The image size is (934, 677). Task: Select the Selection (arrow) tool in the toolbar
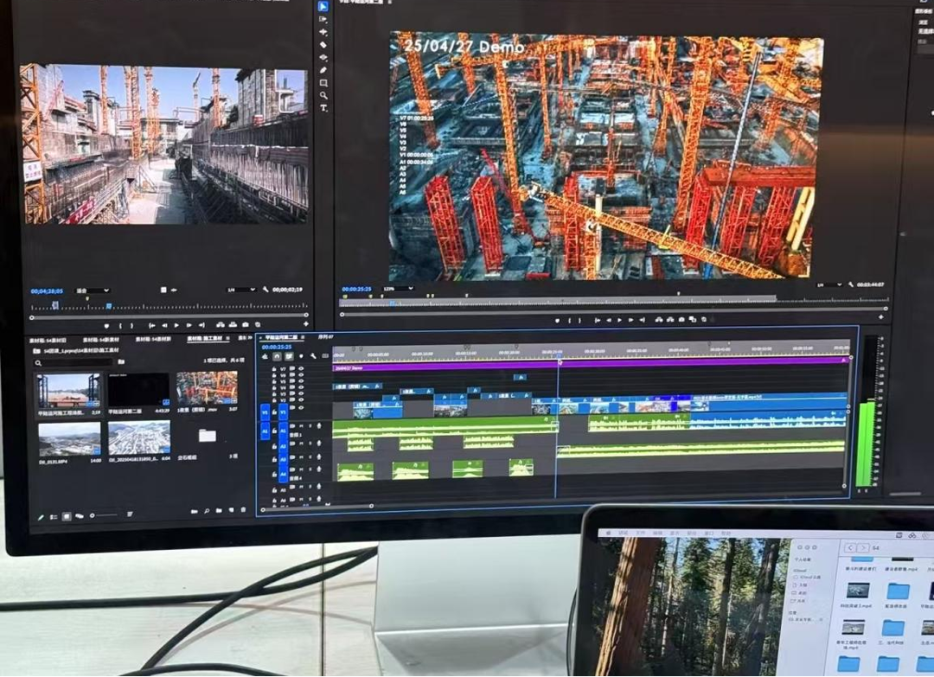(323, 7)
